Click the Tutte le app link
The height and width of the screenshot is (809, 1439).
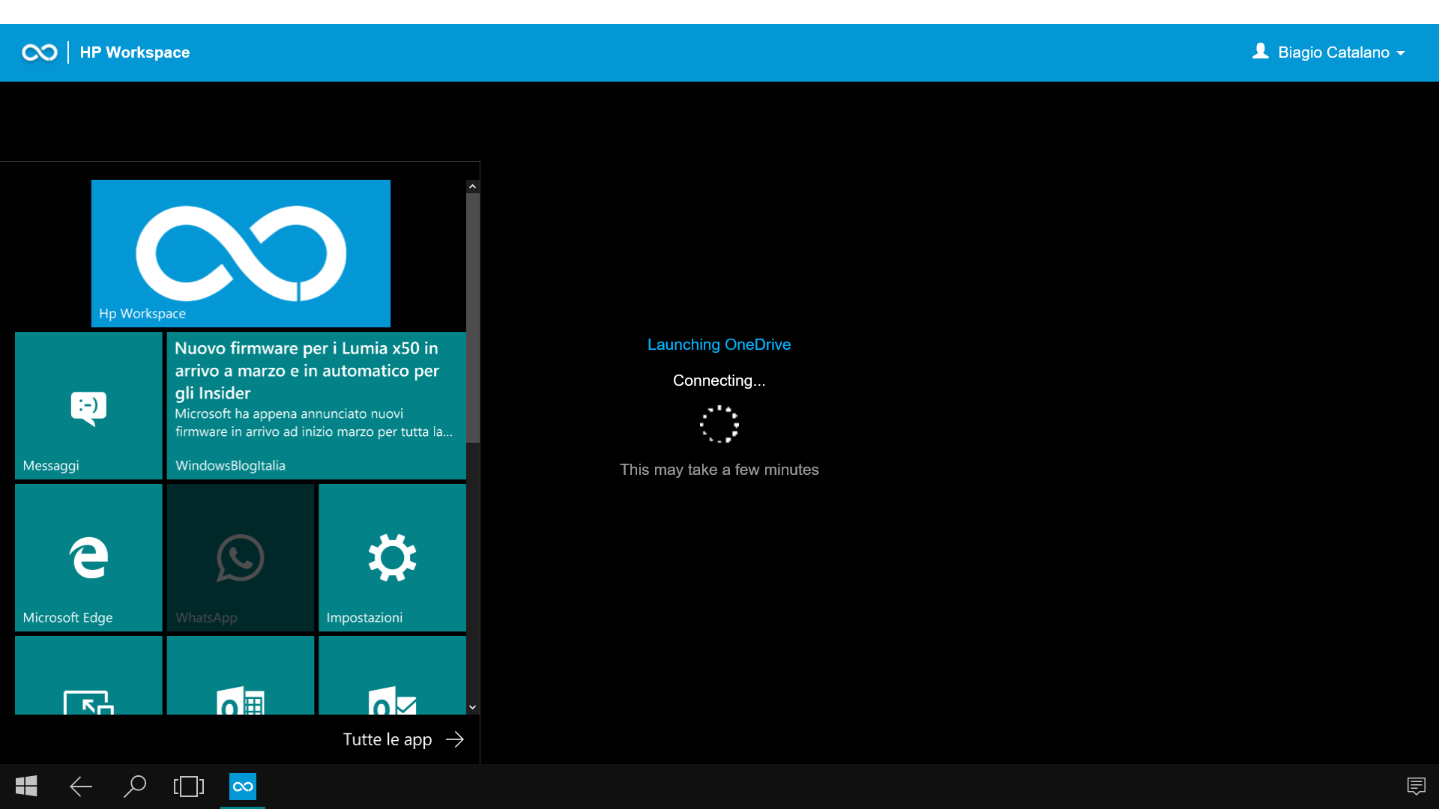tap(403, 739)
